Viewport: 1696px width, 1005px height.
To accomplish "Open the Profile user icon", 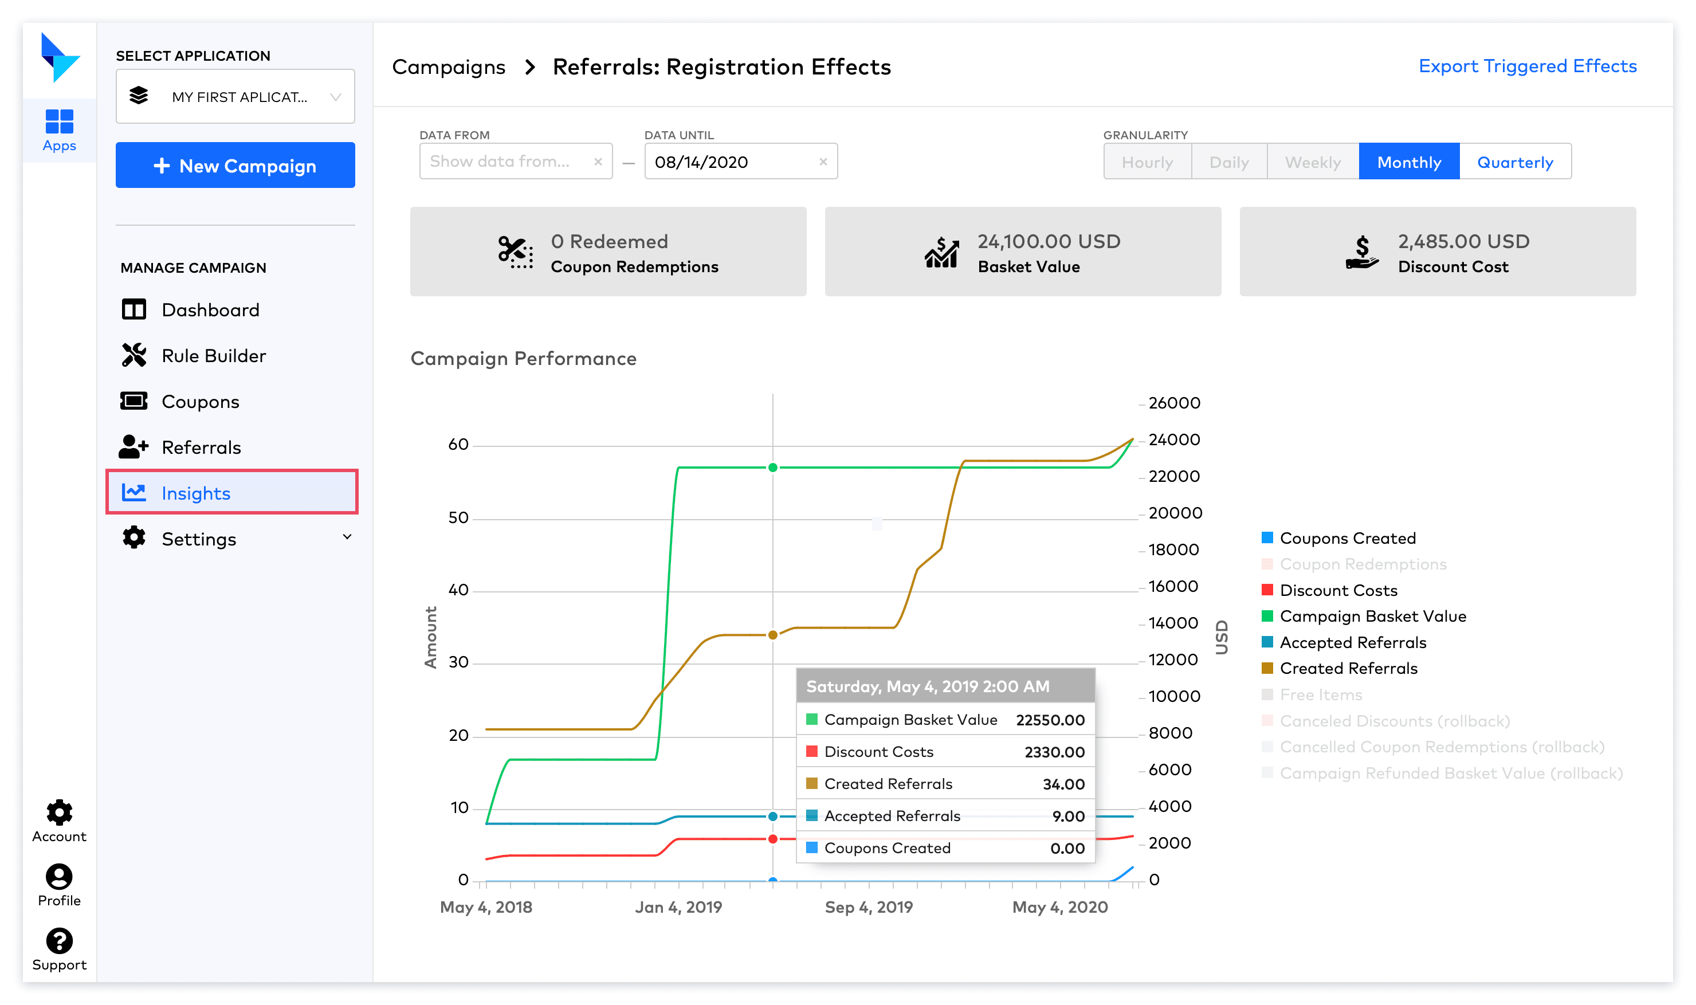I will coord(59,876).
